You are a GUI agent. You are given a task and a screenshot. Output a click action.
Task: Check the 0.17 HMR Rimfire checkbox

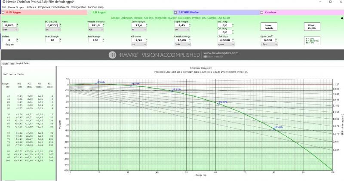click(176, 12)
